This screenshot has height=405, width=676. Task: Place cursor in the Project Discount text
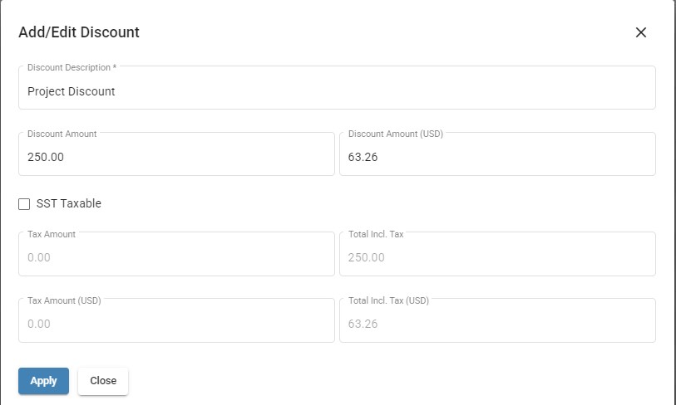click(72, 91)
